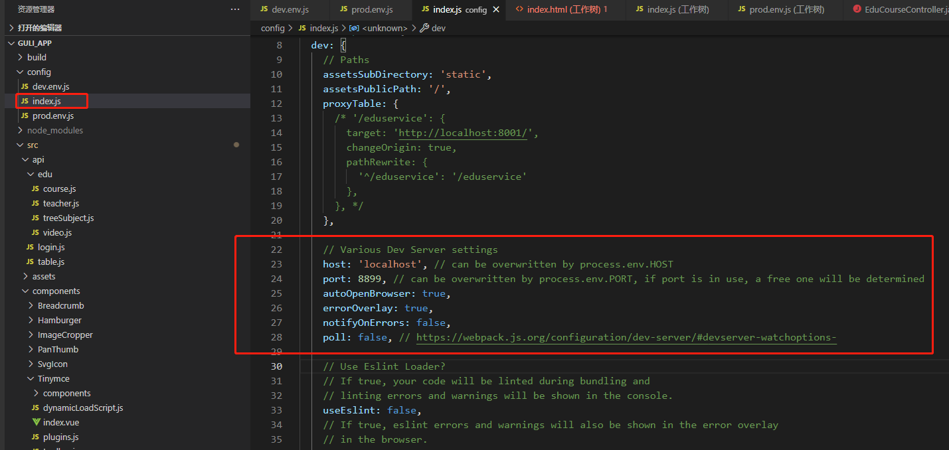Click line number 30 in gutter
The image size is (949, 450).
point(276,366)
